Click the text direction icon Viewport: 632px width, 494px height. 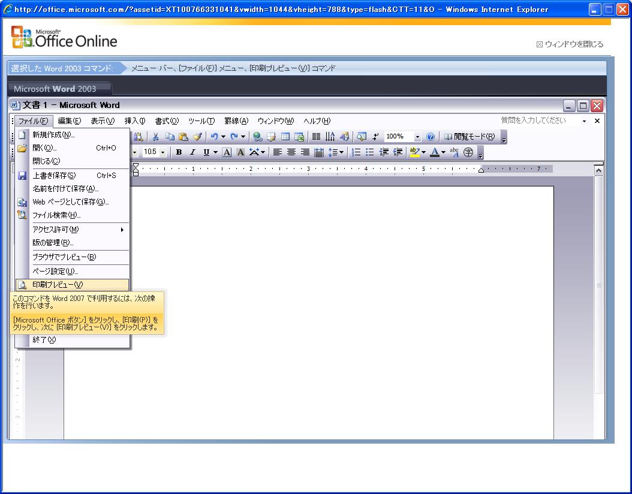click(330, 137)
